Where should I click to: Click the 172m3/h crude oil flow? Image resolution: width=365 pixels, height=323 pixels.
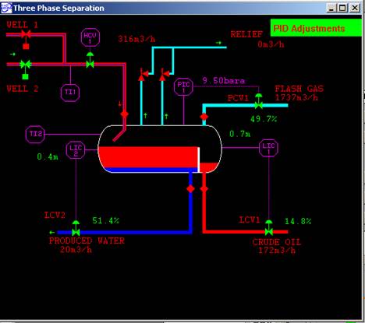(277, 250)
